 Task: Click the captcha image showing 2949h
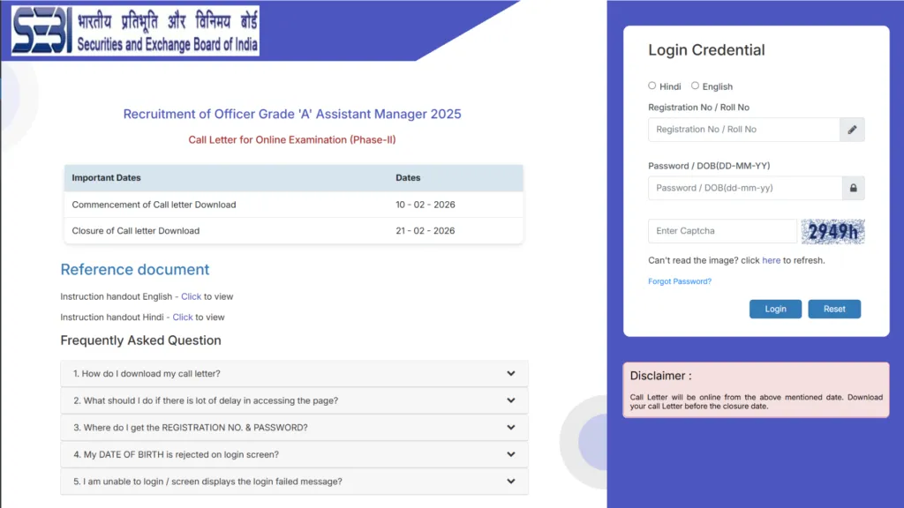tap(832, 231)
